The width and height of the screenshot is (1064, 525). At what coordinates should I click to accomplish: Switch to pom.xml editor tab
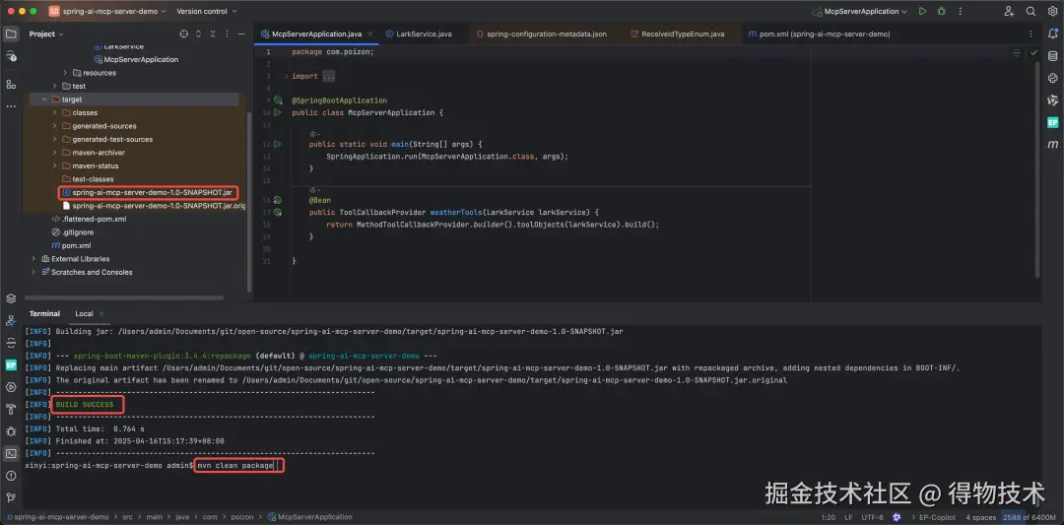click(x=819, y=33)
